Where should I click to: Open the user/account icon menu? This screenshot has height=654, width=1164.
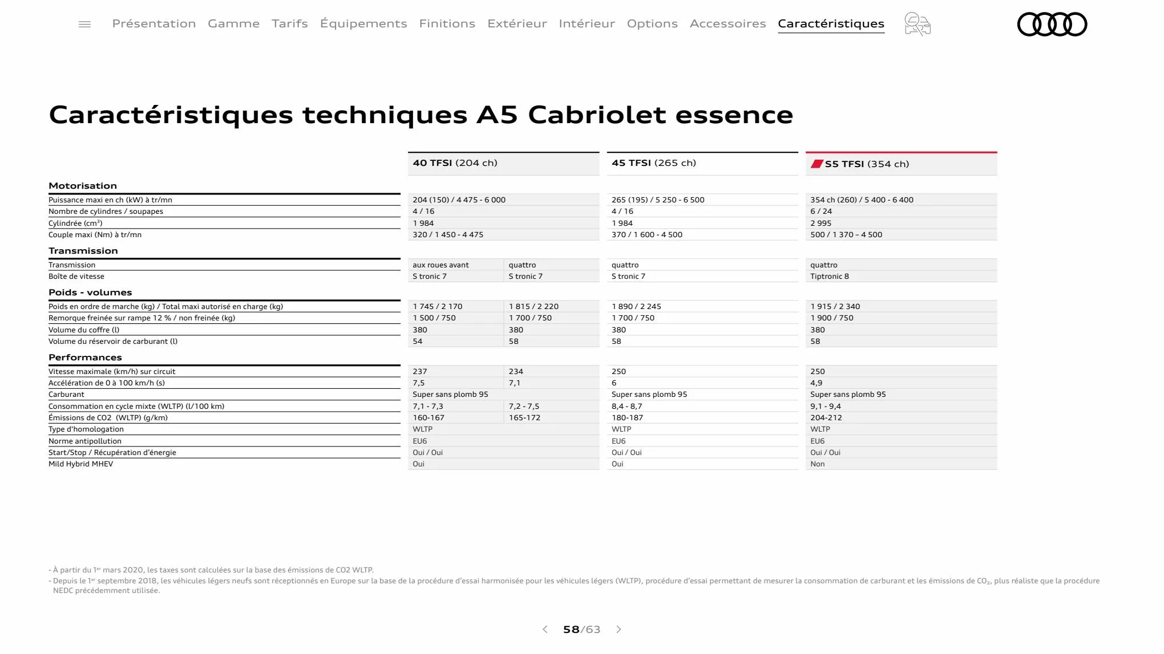click(x=917, y=24)
